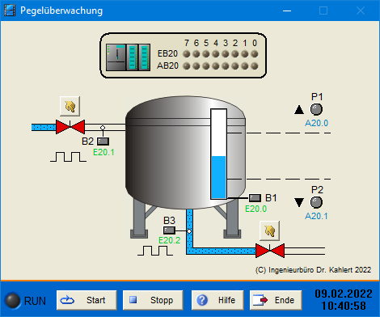Toggle the red outlet valve at bottom
The image size is (380, 317).
pos(270,251)
